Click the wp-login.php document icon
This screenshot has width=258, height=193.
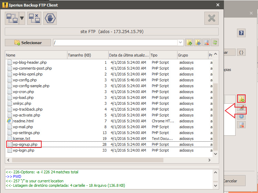pyautogui.click(x=10, y=150)
